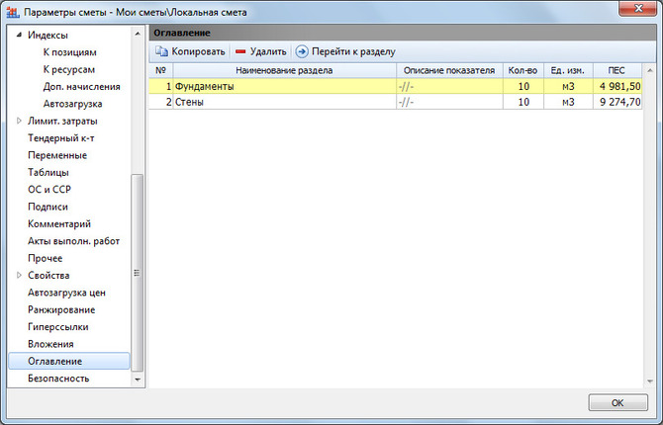Screen dimensions: 663x425
Task: Open Тендерный к-т section
Action: click(61, 138)
